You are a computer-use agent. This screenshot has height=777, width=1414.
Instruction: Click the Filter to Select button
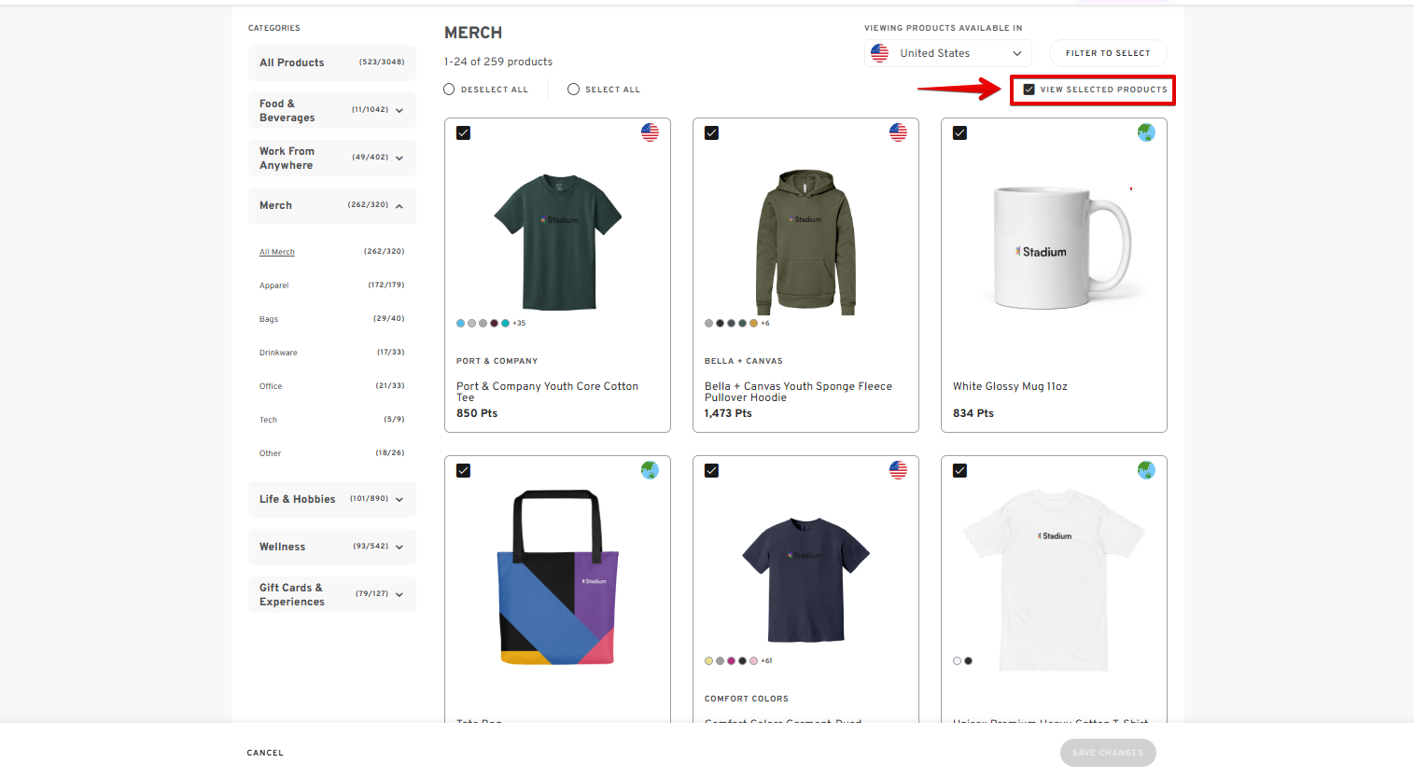coord(1107,53)
